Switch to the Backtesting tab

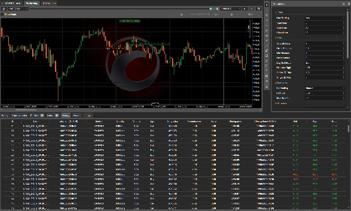click(x=32, y=3)
